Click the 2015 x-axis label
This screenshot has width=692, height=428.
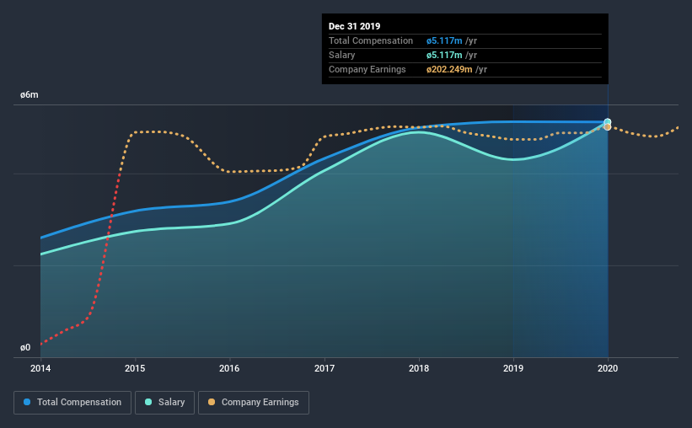pyautogui.click(x=135, y=368)
